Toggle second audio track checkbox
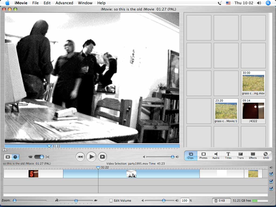The image size is (276, 207). 271,188
